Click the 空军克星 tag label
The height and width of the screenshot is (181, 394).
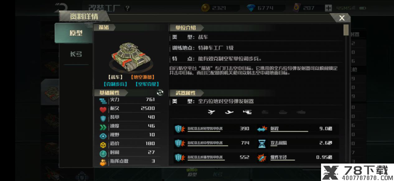click(x=147, y=84)
